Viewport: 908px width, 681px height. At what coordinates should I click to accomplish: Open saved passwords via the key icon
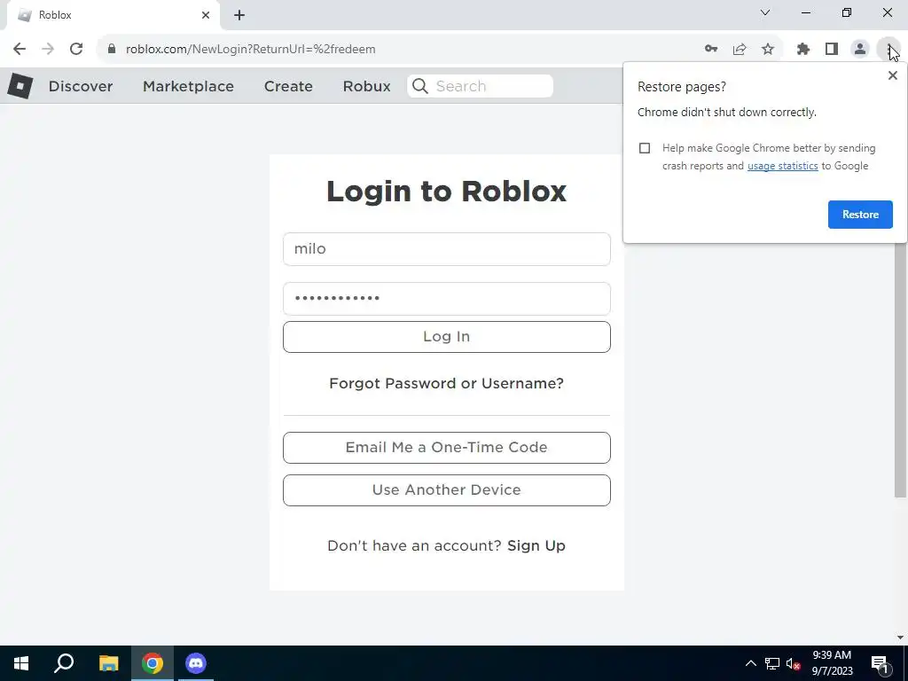[711, 50]
